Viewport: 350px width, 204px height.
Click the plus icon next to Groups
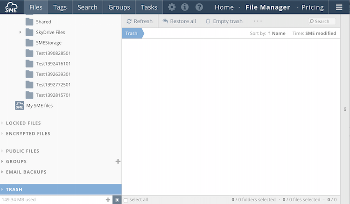point(118,162)
